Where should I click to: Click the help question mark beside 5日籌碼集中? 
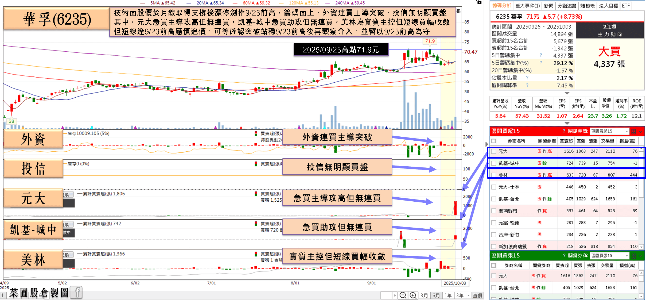pos(541,55)
